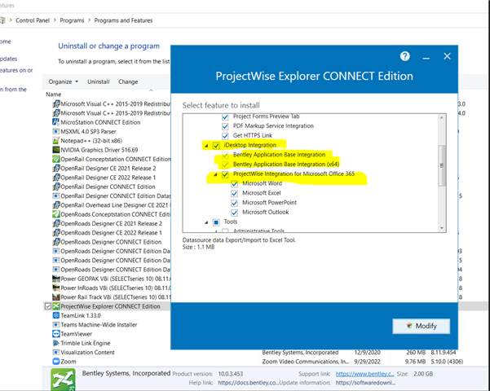490x391 pixels.
Task: Navigate to Programs breadcrumb
Action: point(72,20)
